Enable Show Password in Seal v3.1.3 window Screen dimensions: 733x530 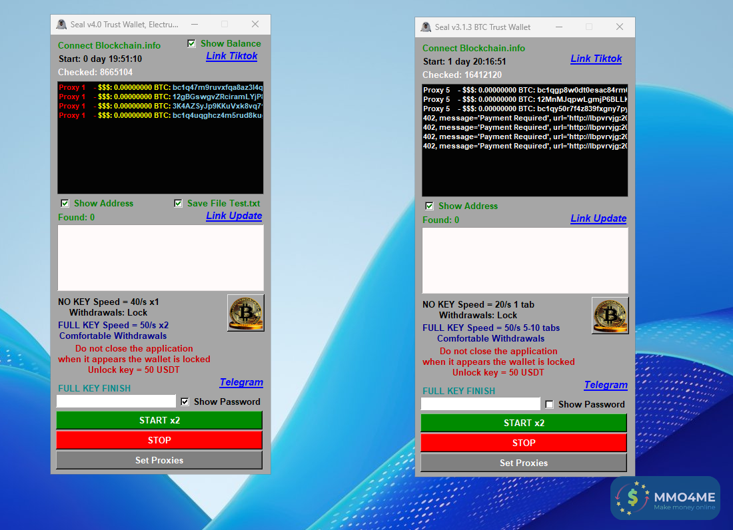tap(550, 404)
